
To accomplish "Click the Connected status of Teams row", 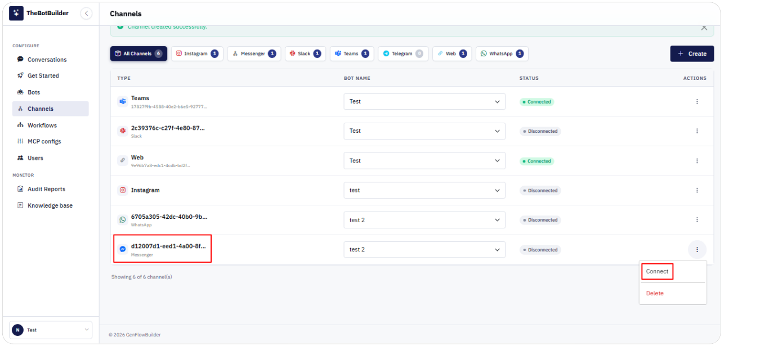I will click(x=536, y=102).
